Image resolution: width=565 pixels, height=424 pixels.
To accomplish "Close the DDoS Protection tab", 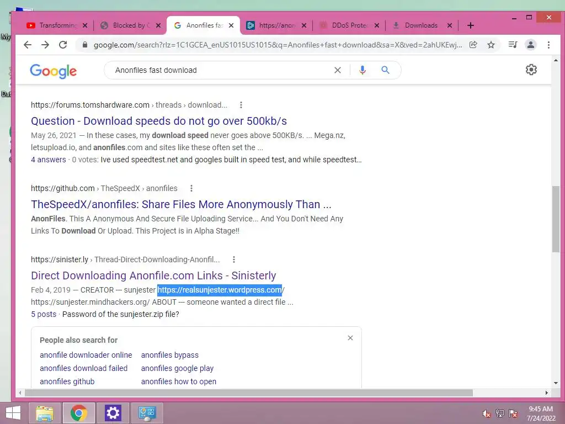I will tap(376, 25).
